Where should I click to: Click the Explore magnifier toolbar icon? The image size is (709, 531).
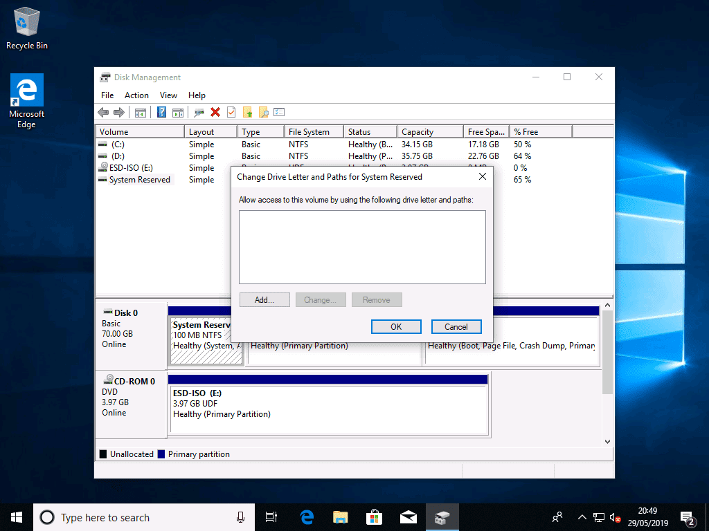[x=263, y=113]
